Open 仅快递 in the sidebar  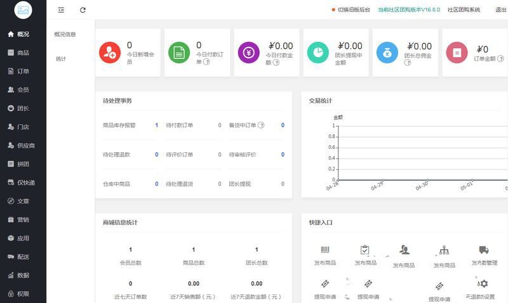point(21,183)
